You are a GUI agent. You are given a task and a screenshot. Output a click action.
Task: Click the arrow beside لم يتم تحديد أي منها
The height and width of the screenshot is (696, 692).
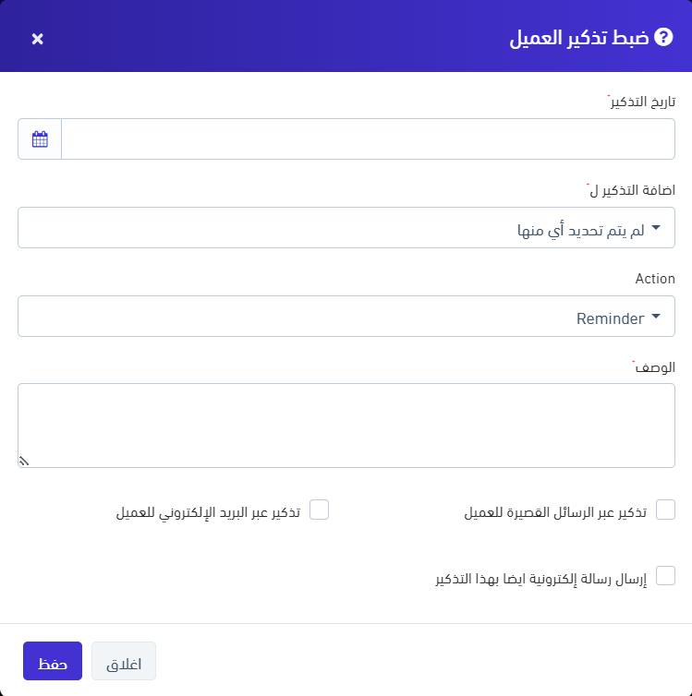[656, 229]
